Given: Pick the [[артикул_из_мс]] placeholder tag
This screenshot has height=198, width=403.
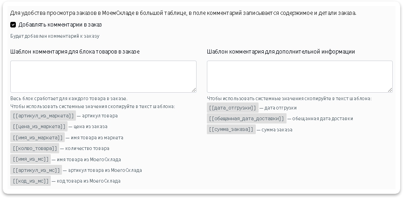Looking at the screenshot, I should 36,170.
